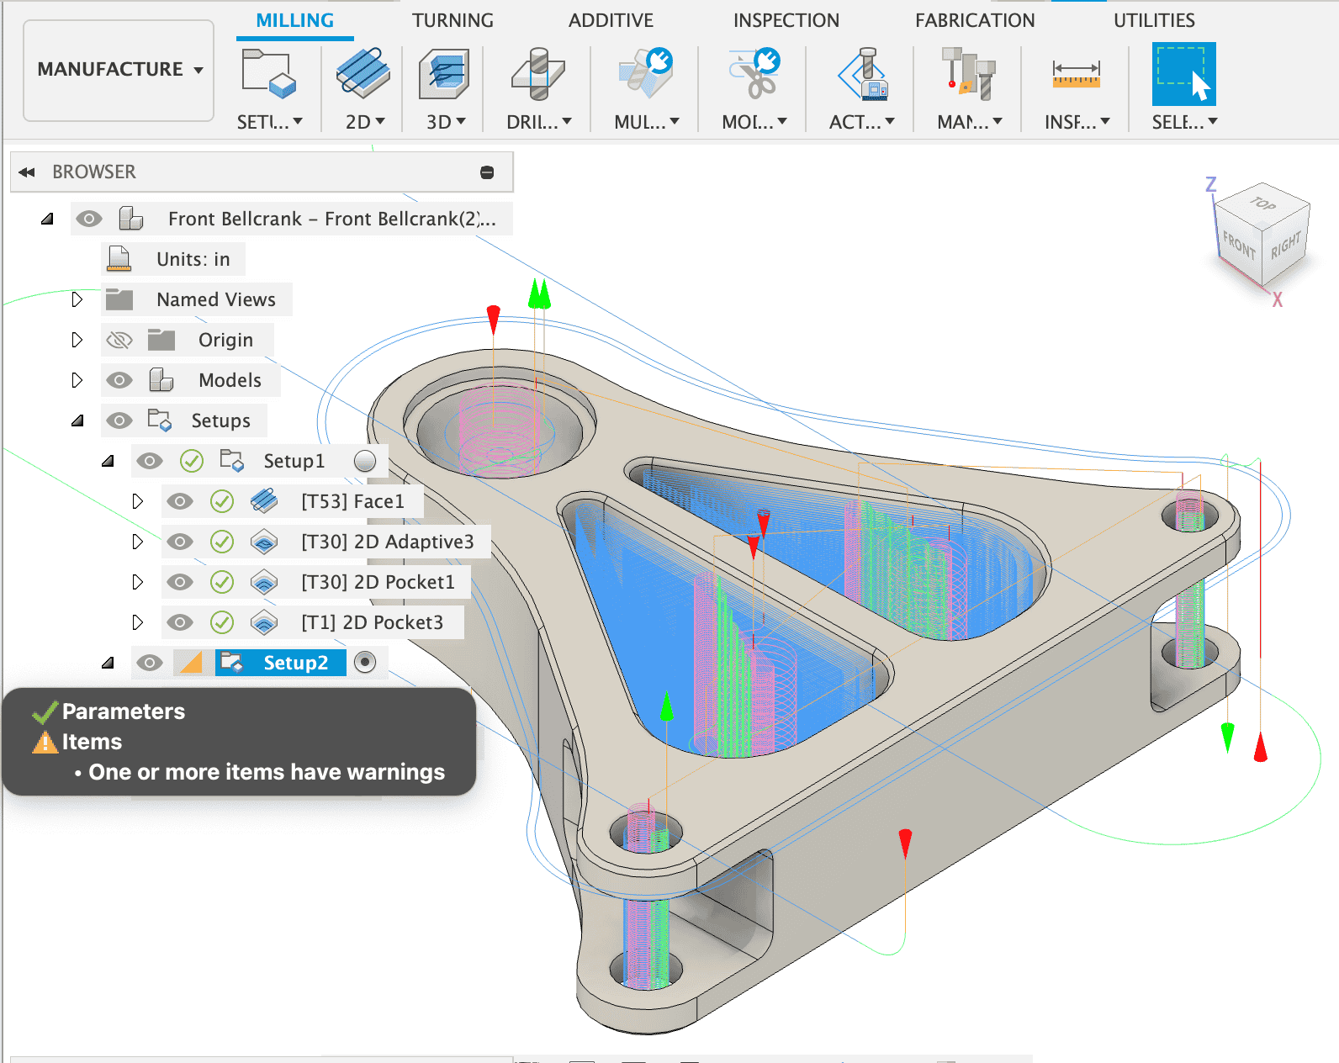
Task: Activate Setup1 using its radio button
Action: (x=364, y=461)
